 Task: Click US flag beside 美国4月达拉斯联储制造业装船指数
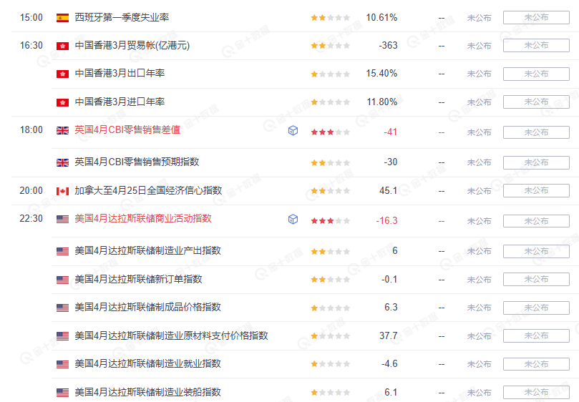click(x=62, y=393)
